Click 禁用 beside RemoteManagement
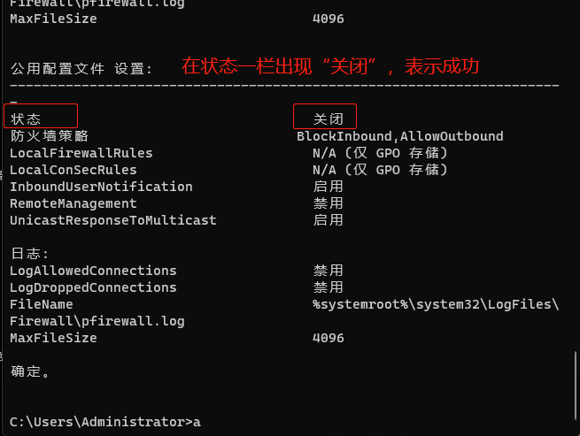The width and height of the screenshot is (580, 436). [328, 203]
